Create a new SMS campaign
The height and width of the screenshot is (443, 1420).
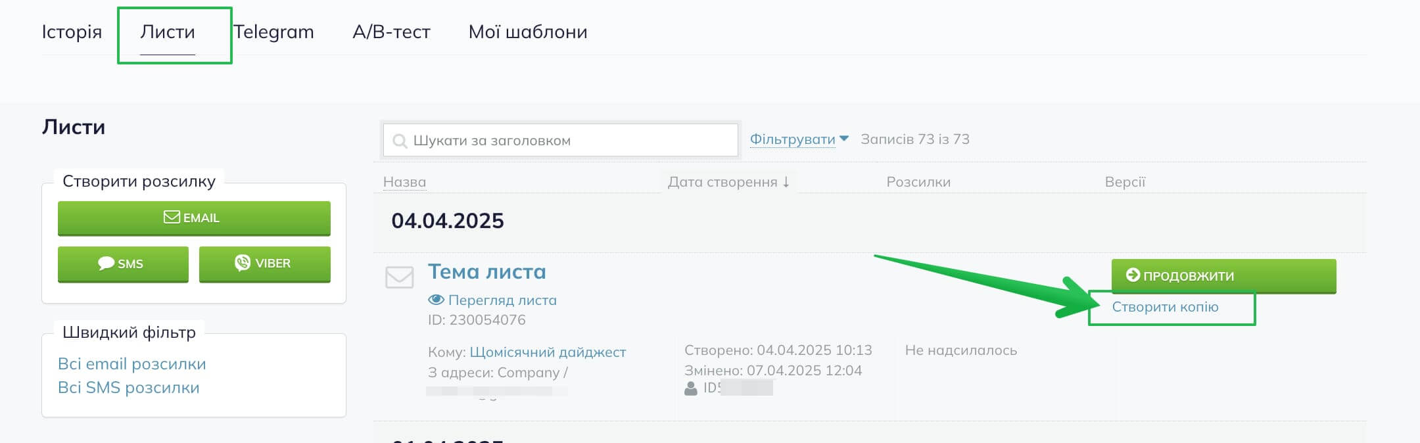point(123,264)
